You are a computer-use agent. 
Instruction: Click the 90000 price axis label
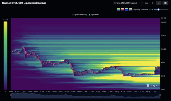(163, 62)
